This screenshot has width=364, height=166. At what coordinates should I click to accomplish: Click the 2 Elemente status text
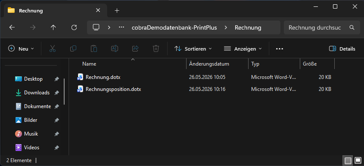point(19,160)
